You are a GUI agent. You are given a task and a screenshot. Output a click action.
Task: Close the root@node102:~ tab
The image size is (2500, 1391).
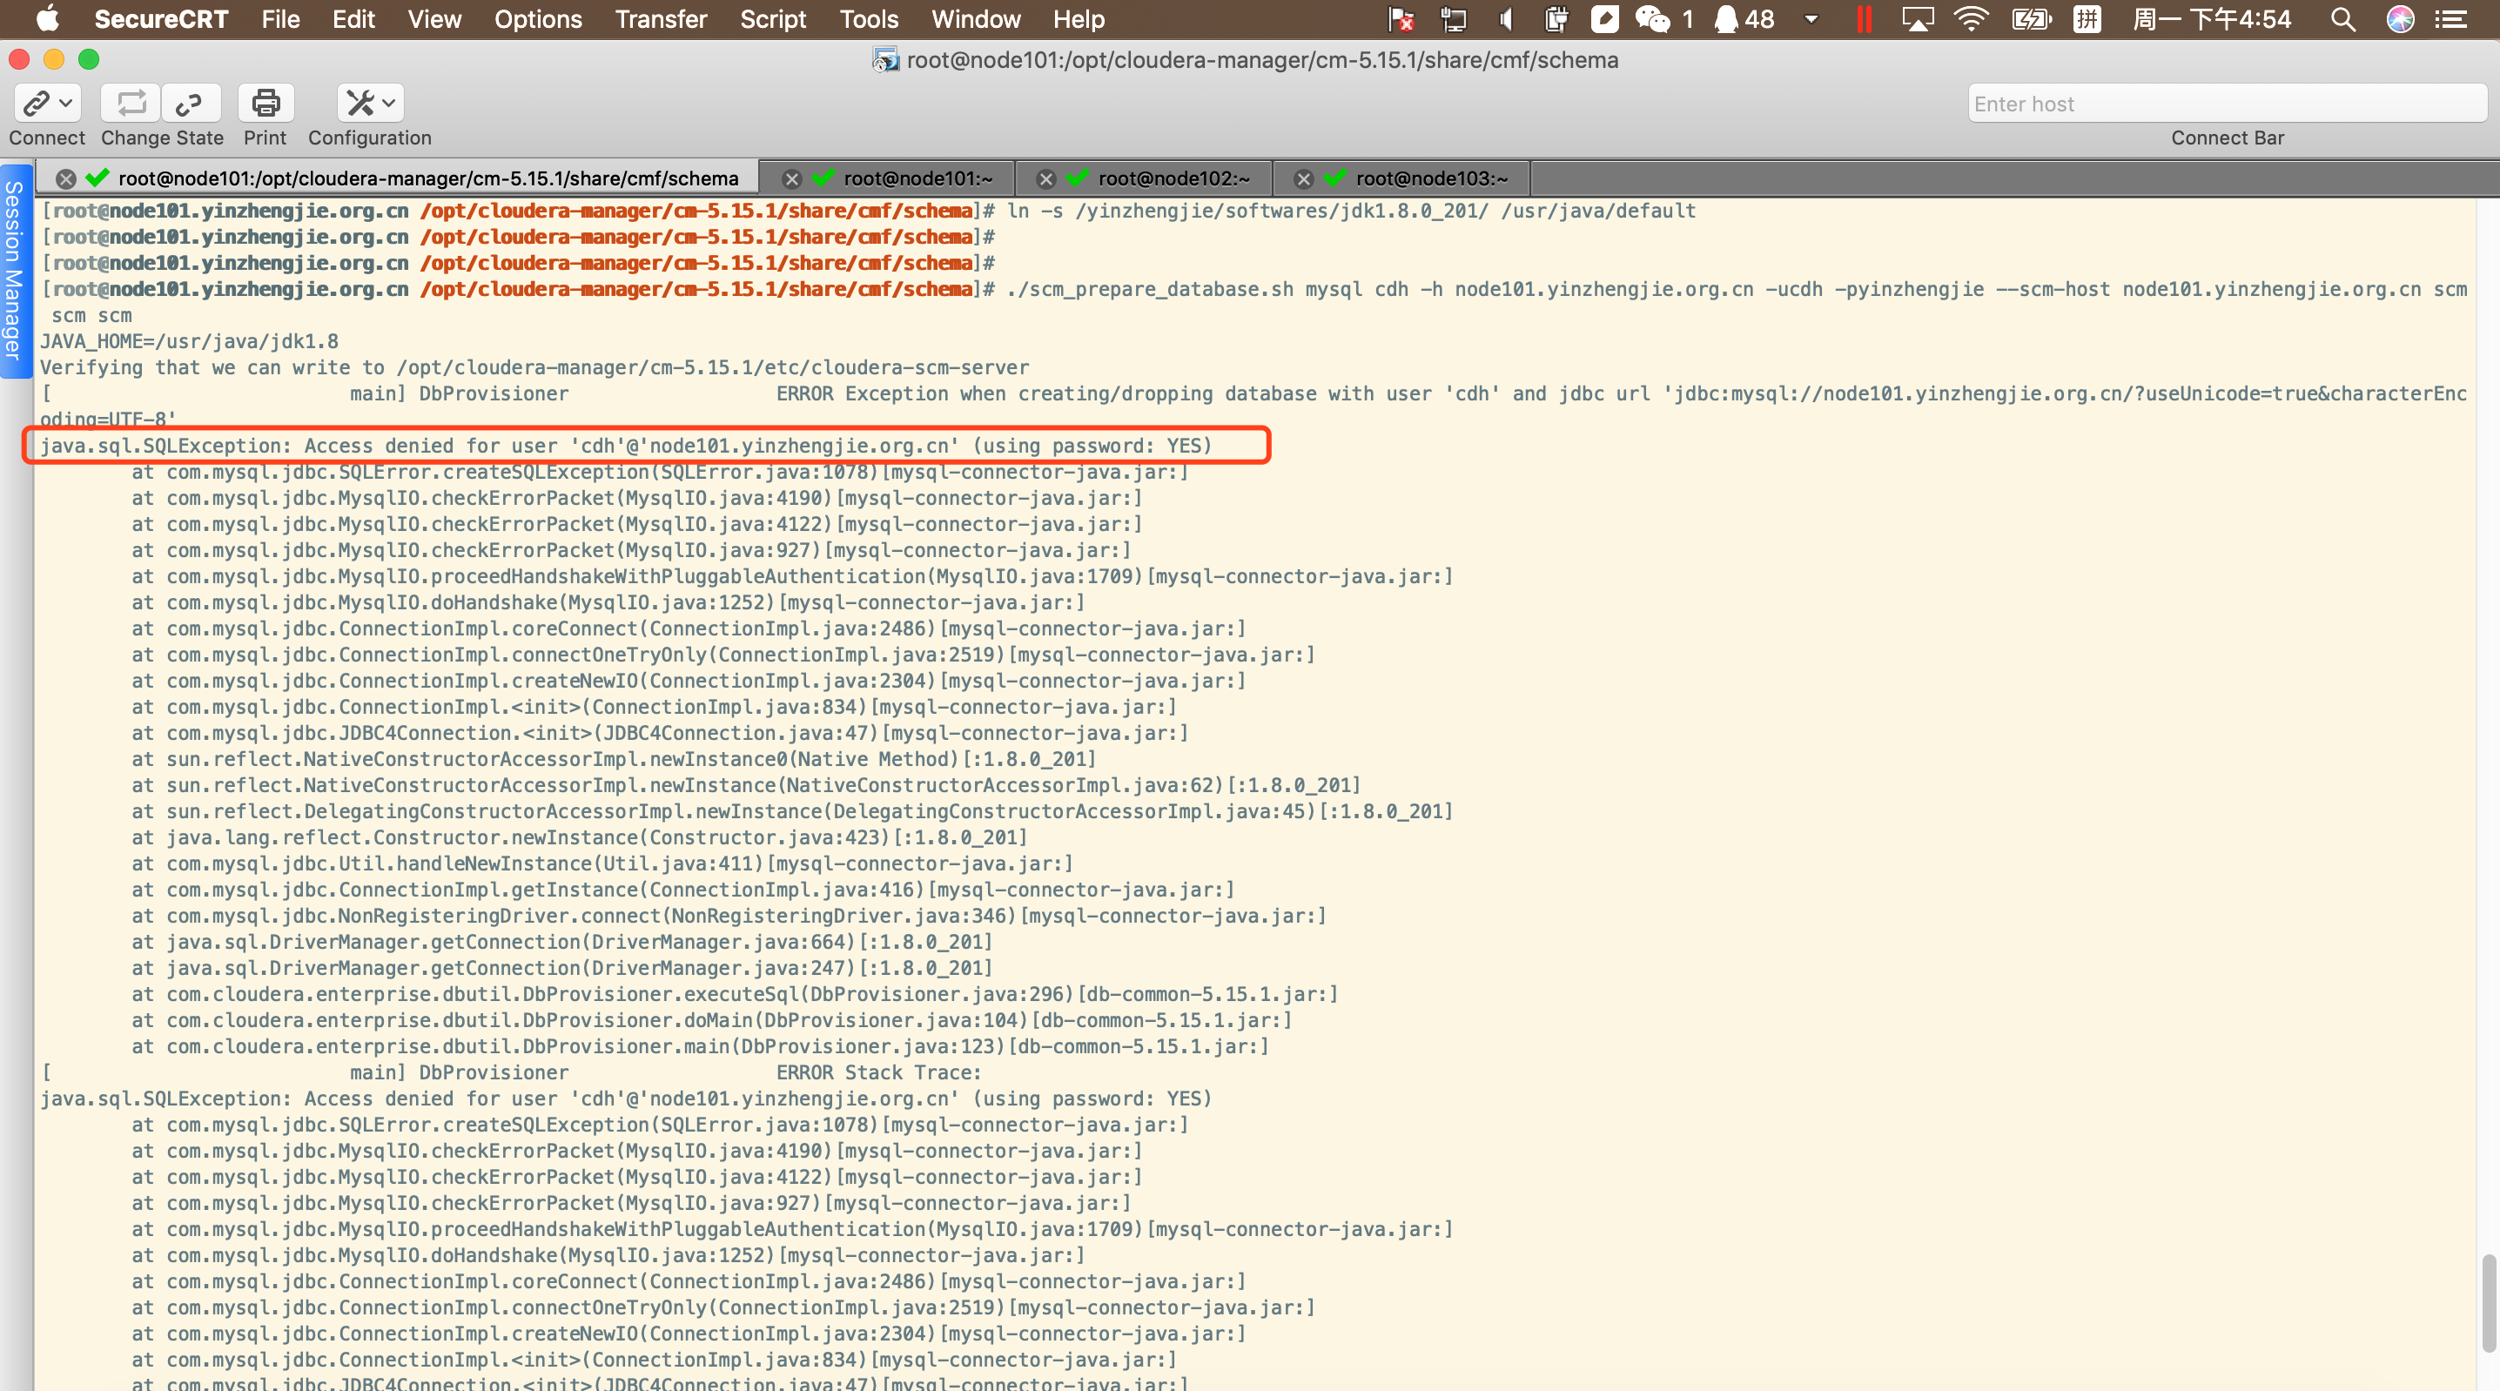pyautogui.click(x=1046, y=178)
